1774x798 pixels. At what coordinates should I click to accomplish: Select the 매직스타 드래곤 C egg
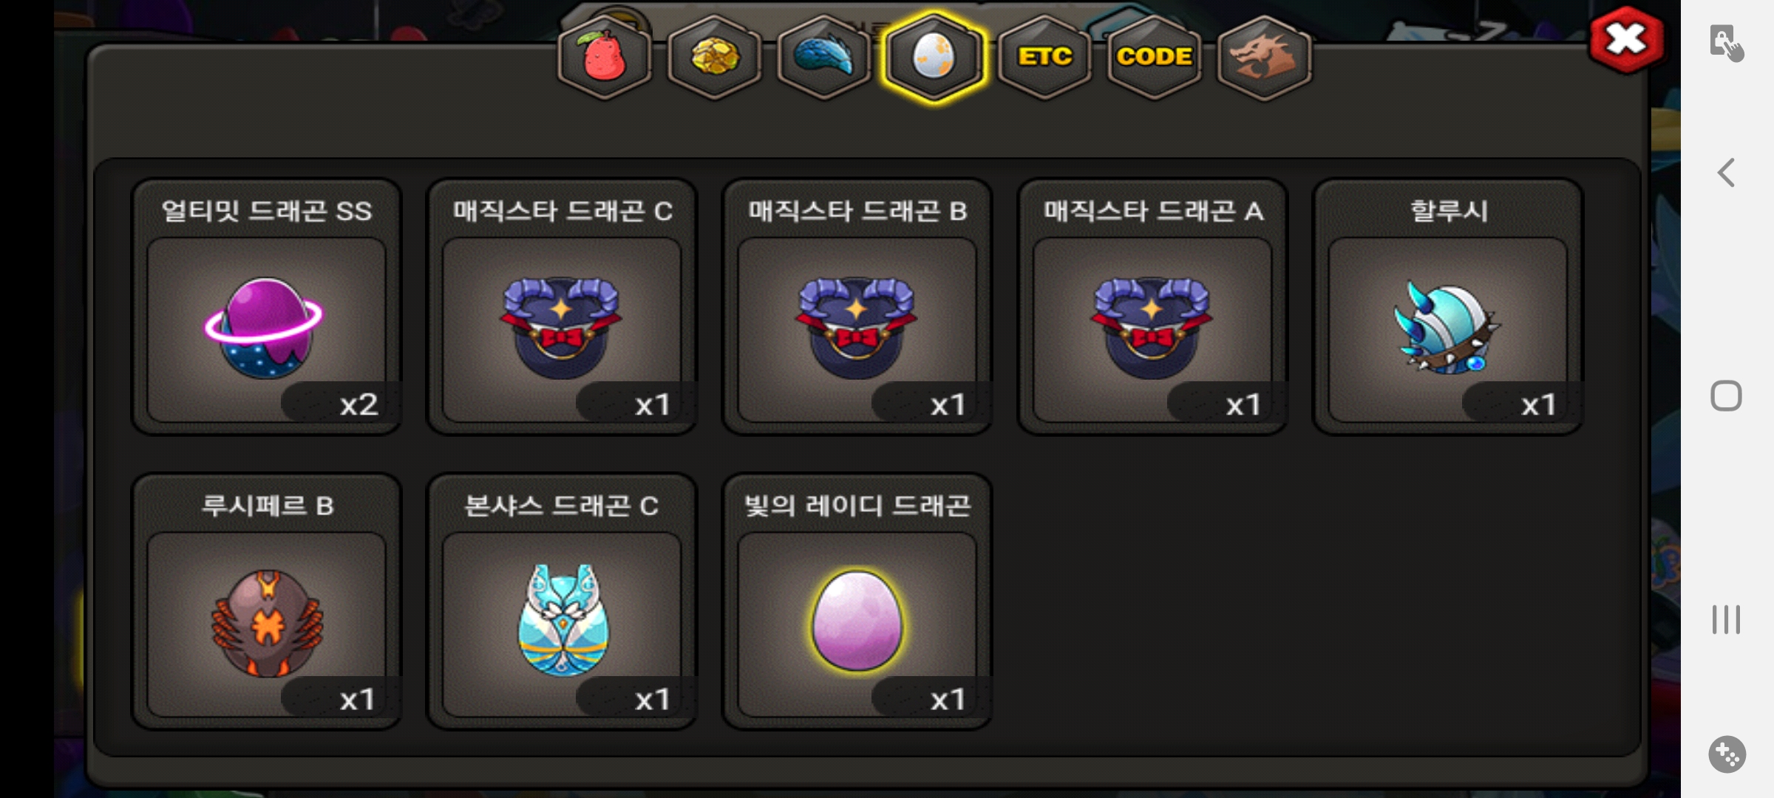coord(562,307)
